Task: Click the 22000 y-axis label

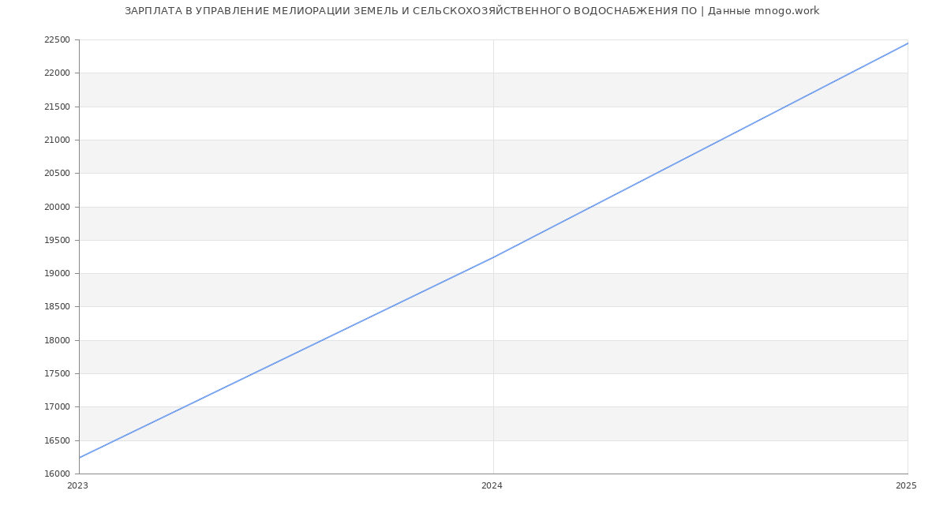Action: (x=57, y=73)
